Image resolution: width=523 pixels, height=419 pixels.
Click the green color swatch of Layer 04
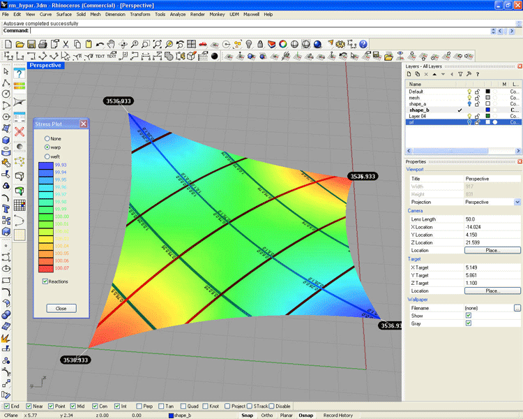pos(488,116)
